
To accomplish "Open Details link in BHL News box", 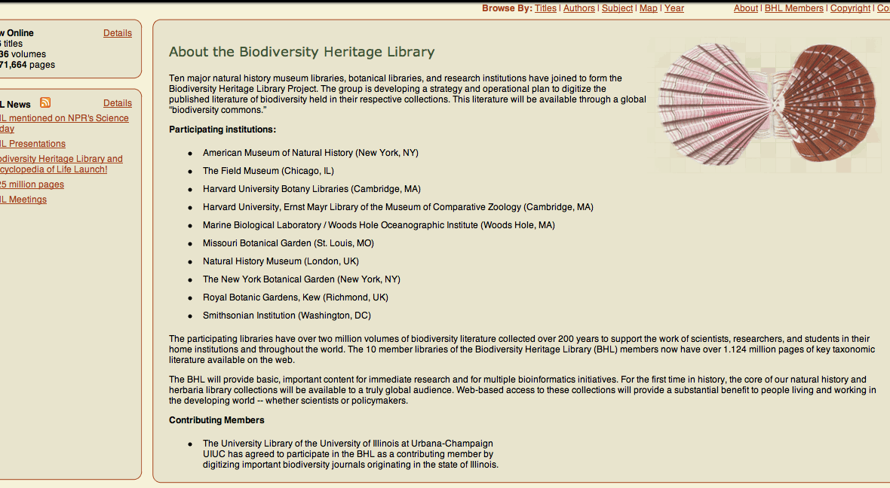I will point(118,103).
